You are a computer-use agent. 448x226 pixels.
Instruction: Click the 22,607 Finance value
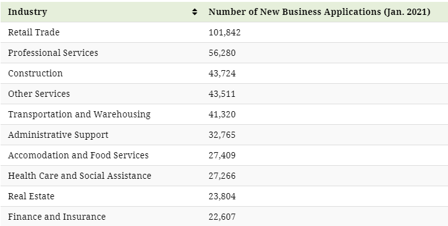(222, 217)
